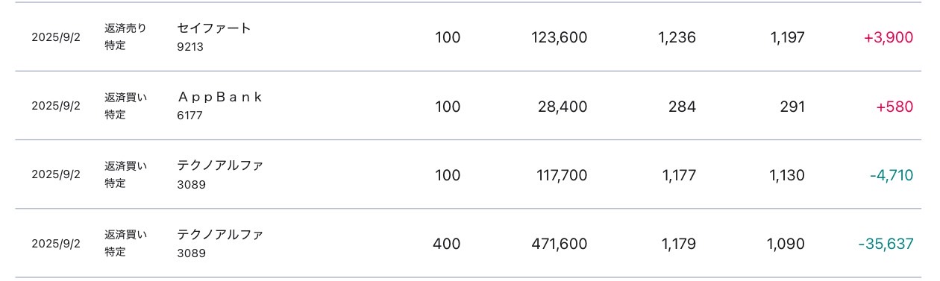Select the 117,700 amount cell
The height and width of the screenshot is (281, 940).
point(562,175)
